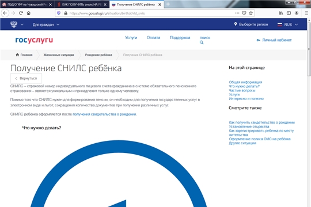Open Как получить свидетельство о рождении link
Image resolution: width=311 pixels, height=207 pixels.
(261, 122)
